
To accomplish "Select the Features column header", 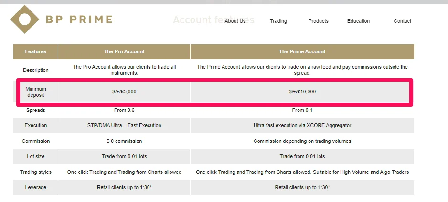I will [x=36, y=51].
